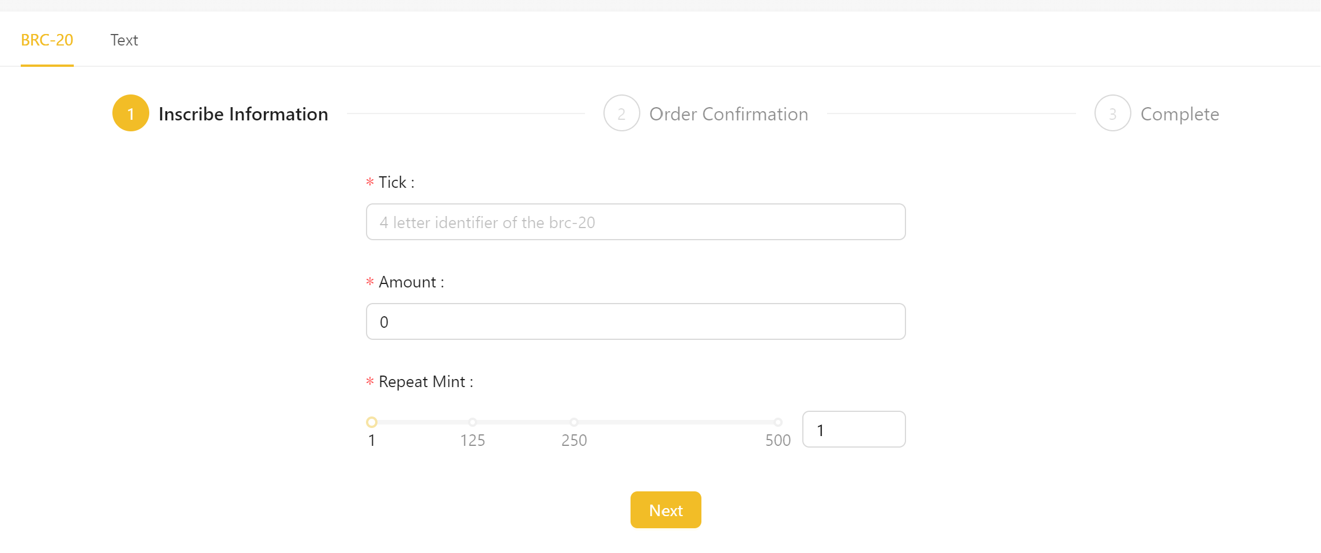Screen dimensions: 1321x553
Task: Click the step 3 circle icon
Action: pos(1112,113)
